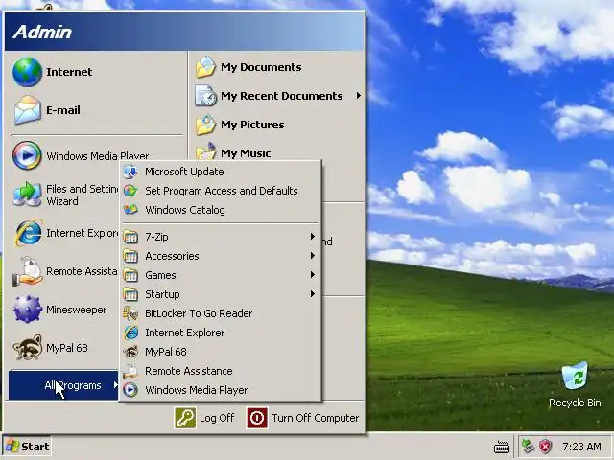Click the Microsoft Update icon
Screen dimensions: 614x460
coord(130,172)
